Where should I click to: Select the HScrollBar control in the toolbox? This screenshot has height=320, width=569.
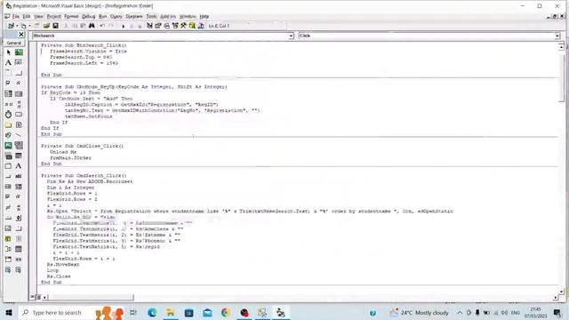click(x=8, y=104)
